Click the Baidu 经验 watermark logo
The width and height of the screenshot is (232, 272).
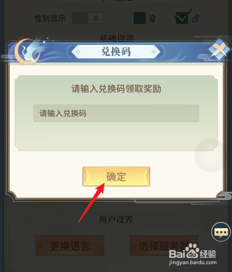coord(193,254)
